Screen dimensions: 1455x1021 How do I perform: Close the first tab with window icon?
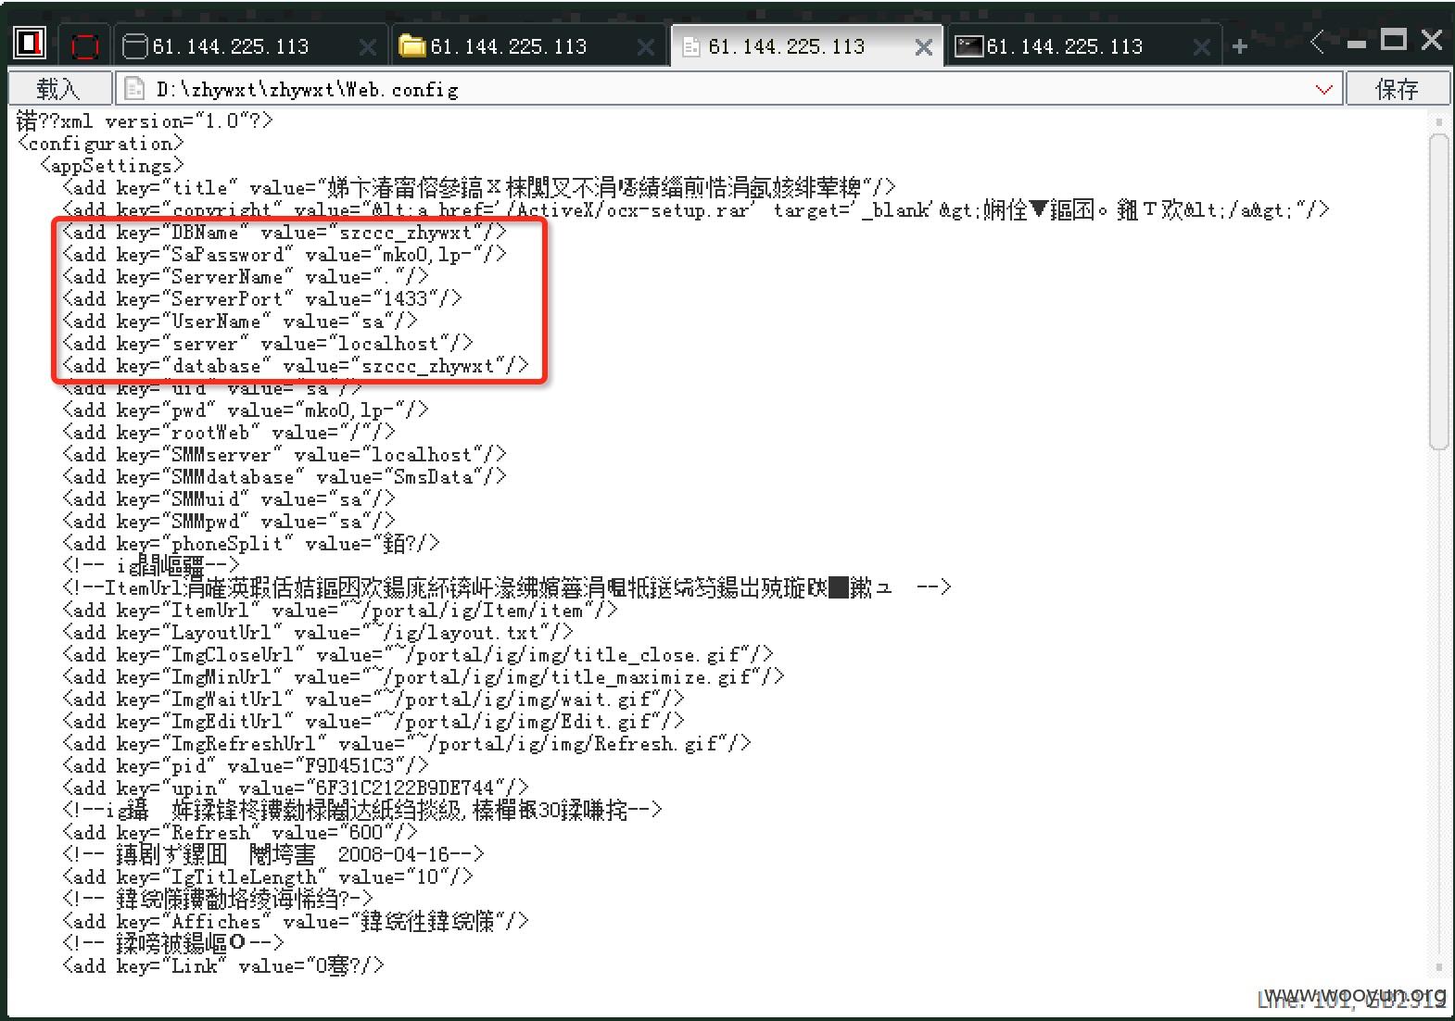(x=367, y=47)
